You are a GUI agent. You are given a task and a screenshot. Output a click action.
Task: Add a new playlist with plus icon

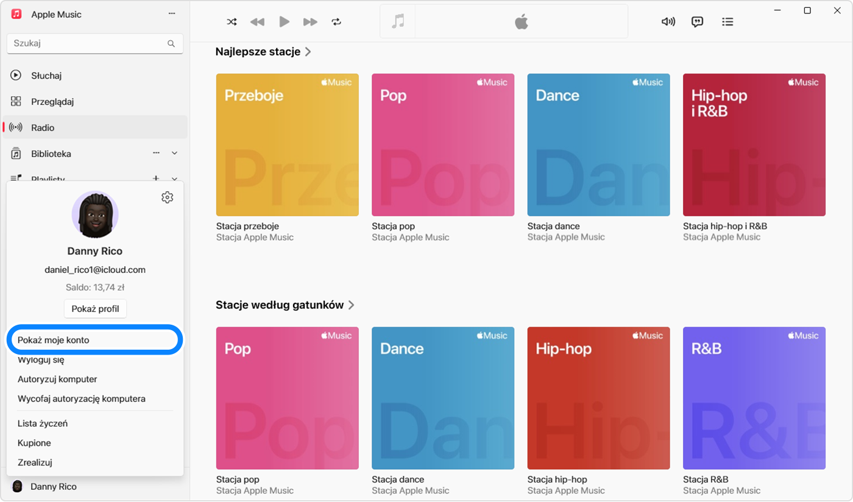click(156, 178)
